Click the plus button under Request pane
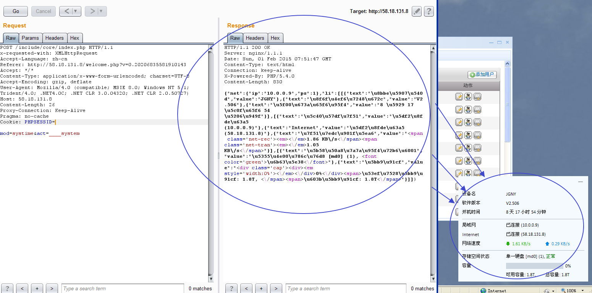The height and width of the screenshot is (293, 592). tap(37, 288)
